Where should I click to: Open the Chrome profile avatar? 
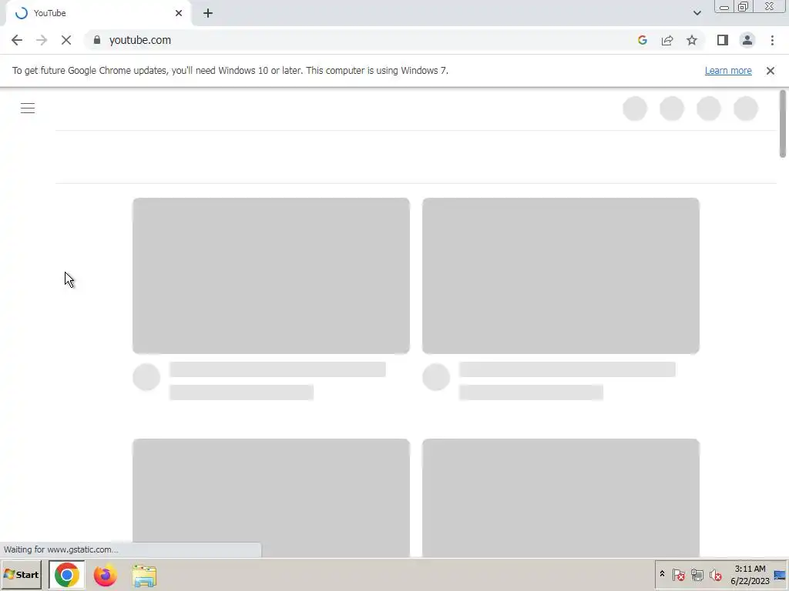pos(747,40)
